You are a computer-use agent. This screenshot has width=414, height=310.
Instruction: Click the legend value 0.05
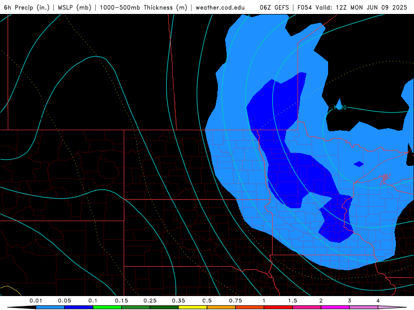pos(64,301)
